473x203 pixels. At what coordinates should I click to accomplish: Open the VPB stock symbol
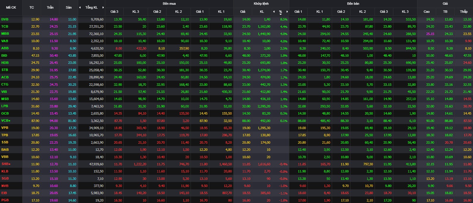tap(5, 128)
